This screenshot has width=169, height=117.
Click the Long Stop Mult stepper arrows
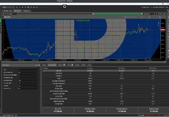coord(38,83)
